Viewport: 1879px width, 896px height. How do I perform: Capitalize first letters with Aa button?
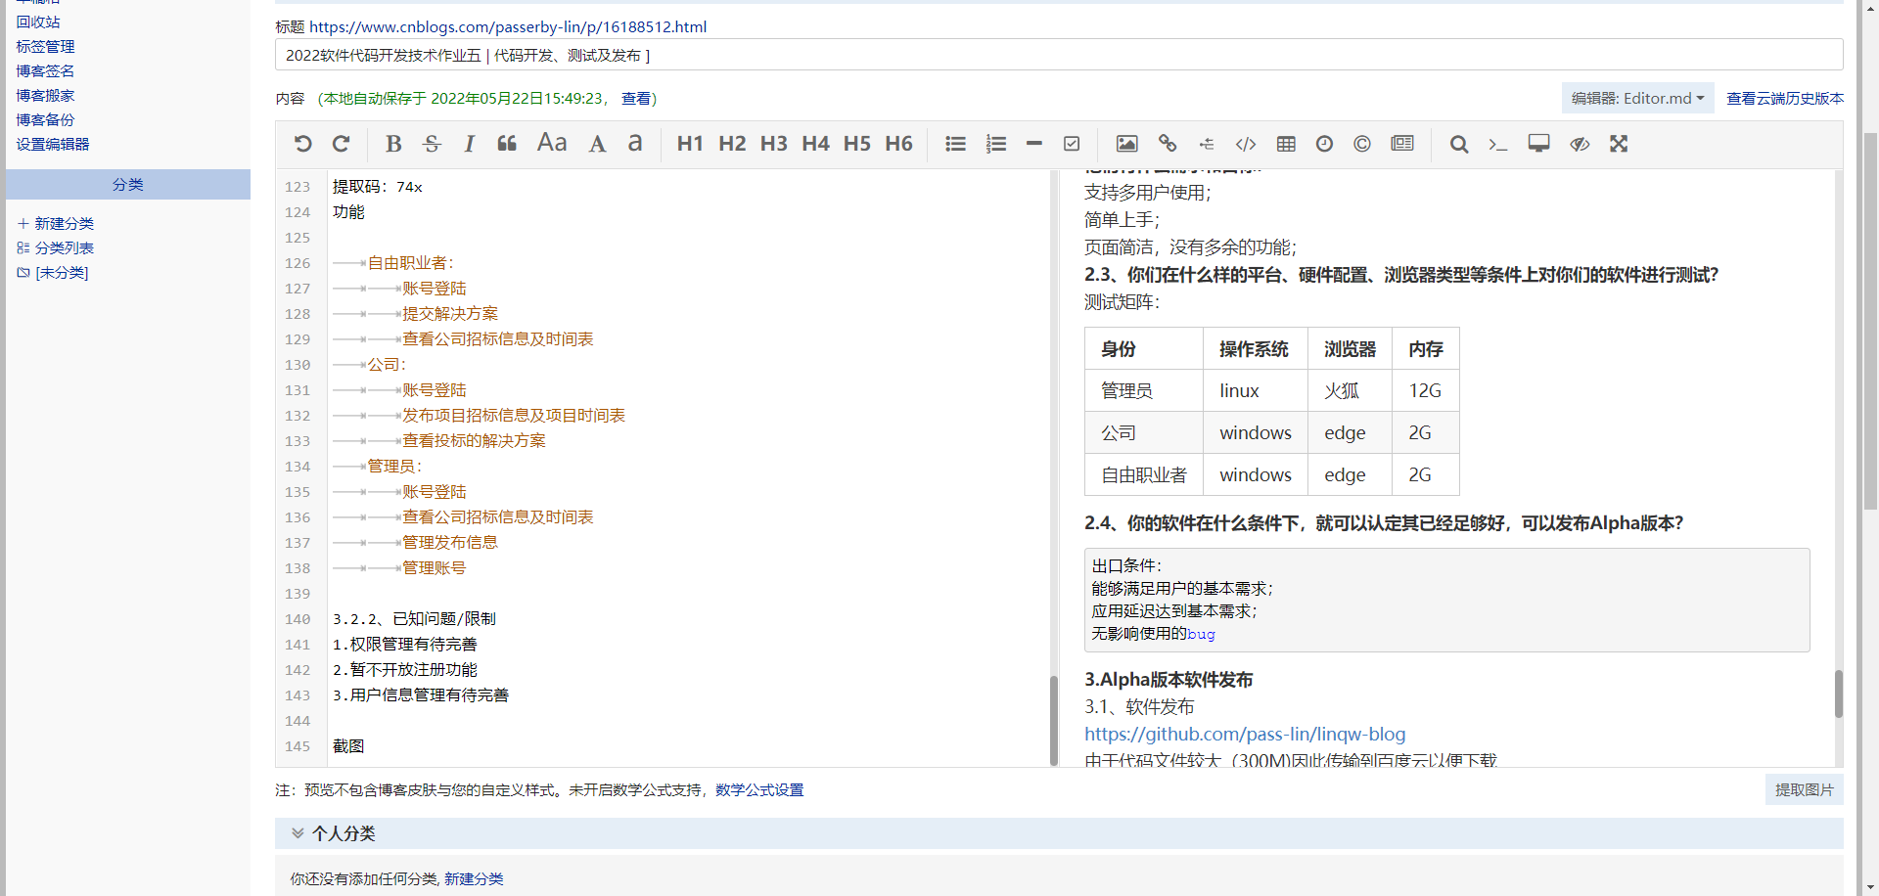(552, 144)
